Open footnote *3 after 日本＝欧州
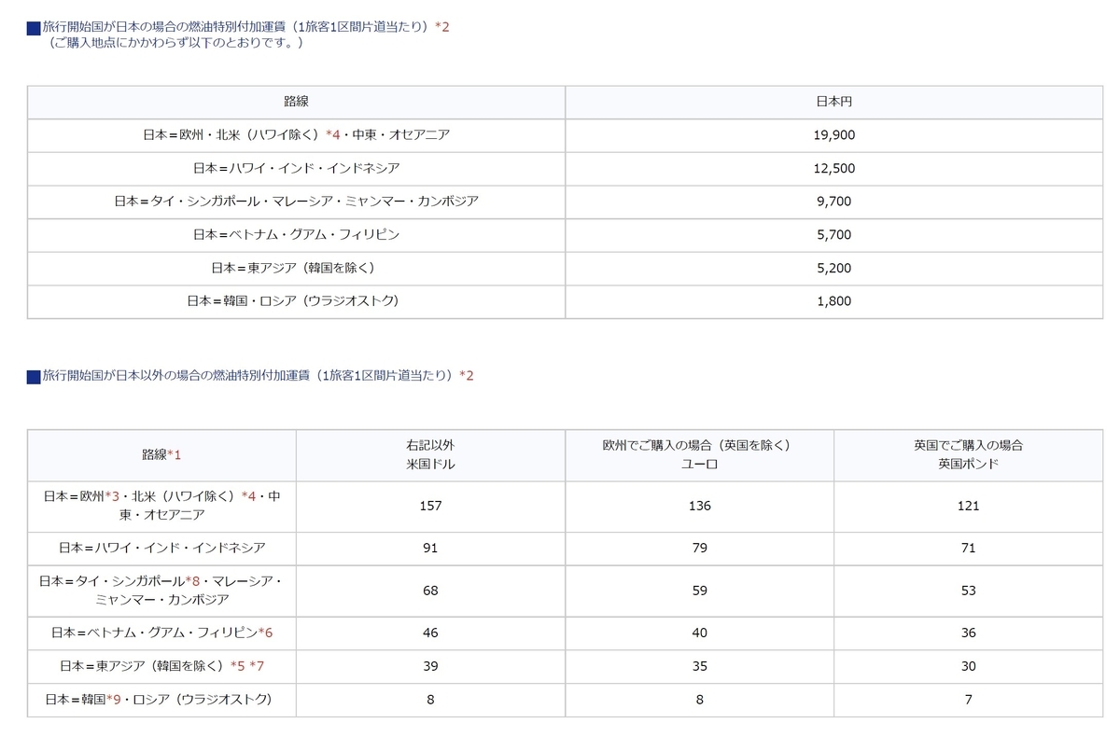 click(x=113, y=496)
